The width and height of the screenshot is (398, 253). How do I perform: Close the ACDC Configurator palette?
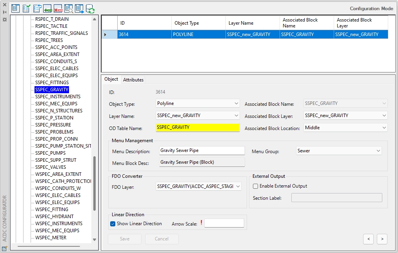[5, 5]
